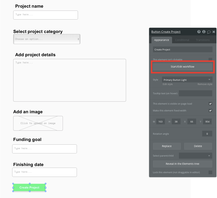Open the Primary Button Light style dropdown
The height and width of the screenshot is (198, 217).
pos(187,79)
